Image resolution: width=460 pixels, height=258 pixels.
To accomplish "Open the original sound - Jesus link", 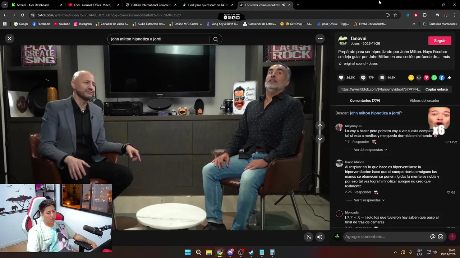I will (360, 63).
